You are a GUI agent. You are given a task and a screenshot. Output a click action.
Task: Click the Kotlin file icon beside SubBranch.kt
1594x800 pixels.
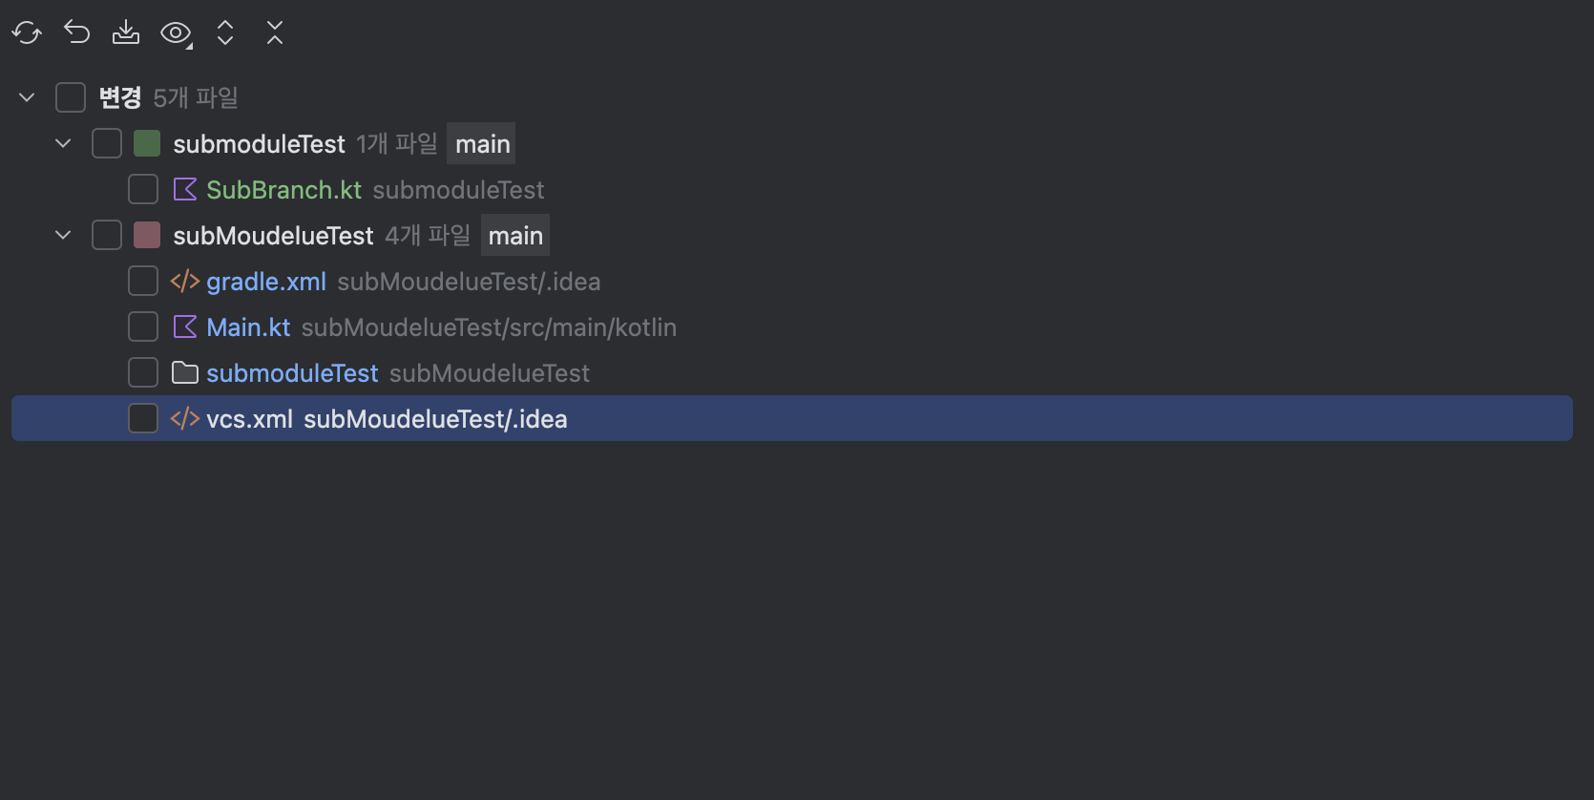[186, 189]
